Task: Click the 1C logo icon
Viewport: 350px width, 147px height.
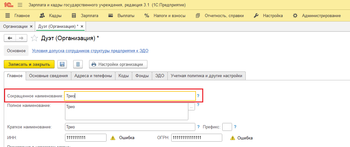Action: tap(8, 5)
